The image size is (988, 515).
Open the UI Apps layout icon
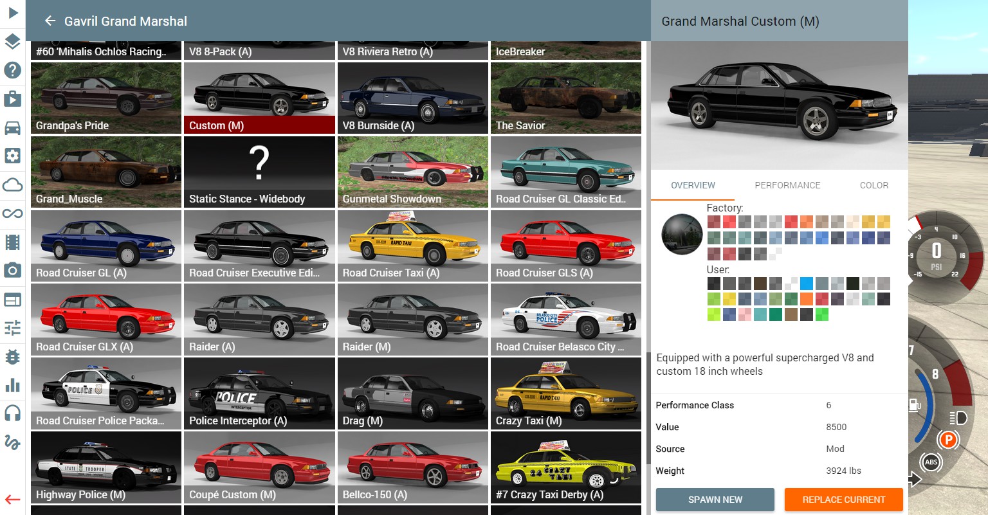[x=12, y=300]
